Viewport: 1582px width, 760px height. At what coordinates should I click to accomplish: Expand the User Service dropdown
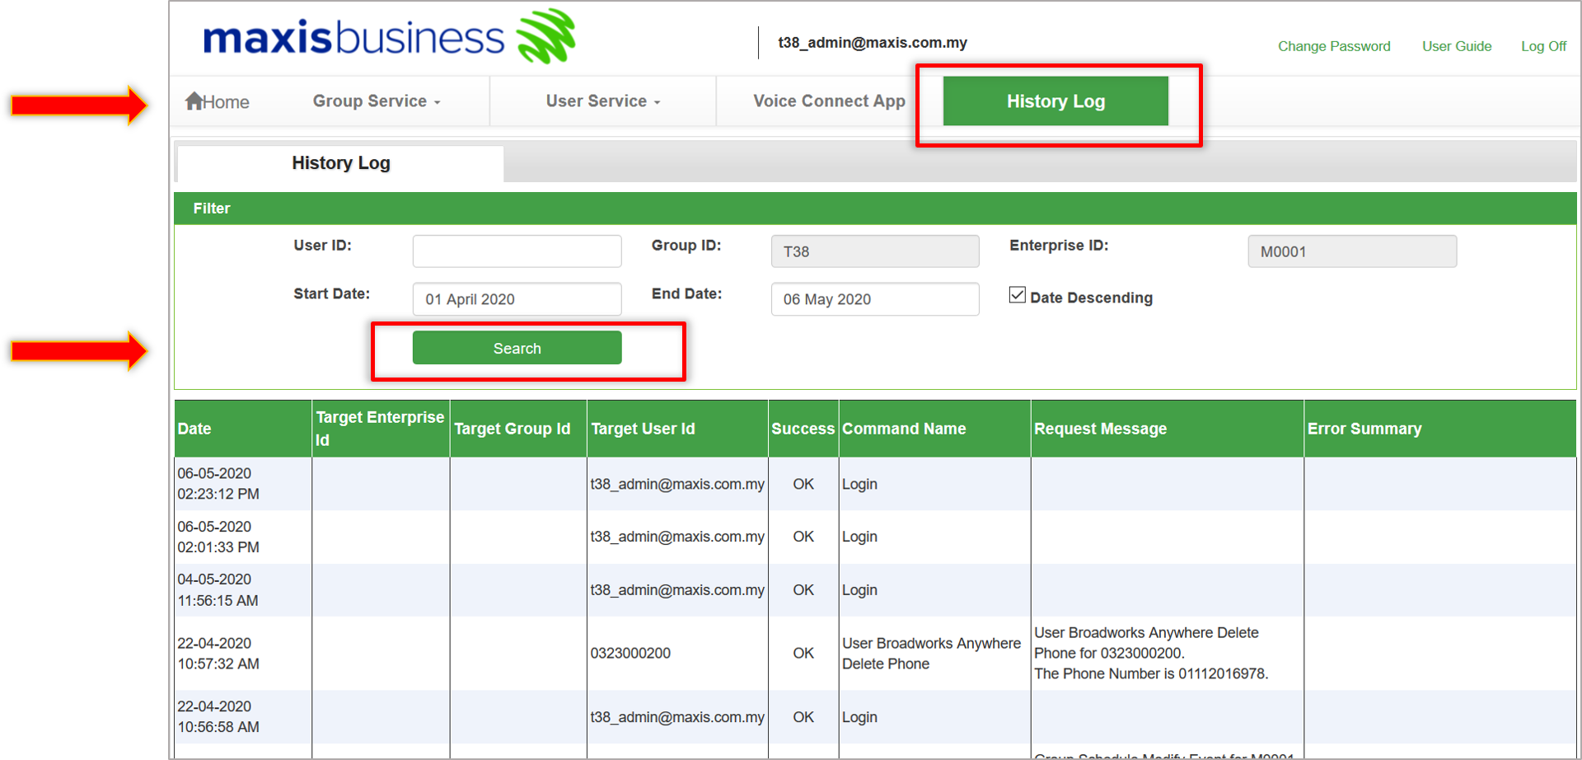603,101
